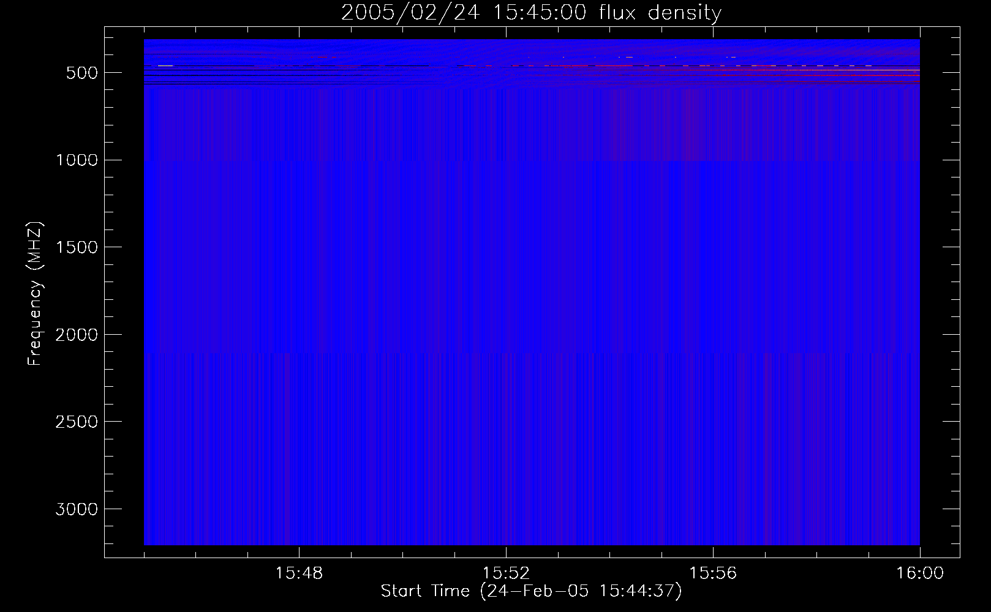The height and width of the screenshot is (612, 991).
Task: Click the 15:52 time tick label
Action: click(x=506, y=573)
